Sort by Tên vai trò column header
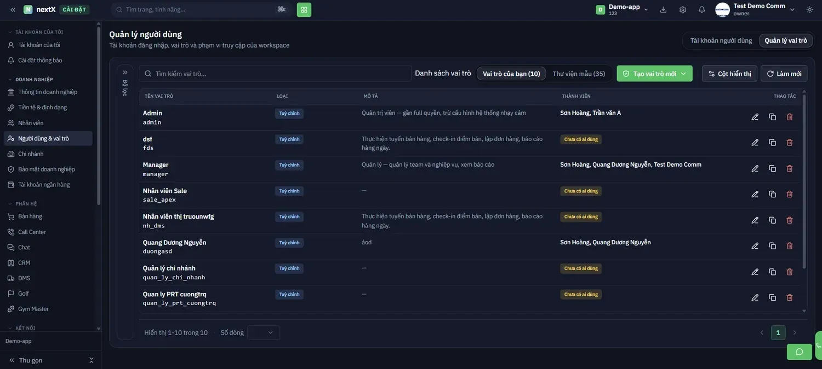822x369 pixels. 159,96
